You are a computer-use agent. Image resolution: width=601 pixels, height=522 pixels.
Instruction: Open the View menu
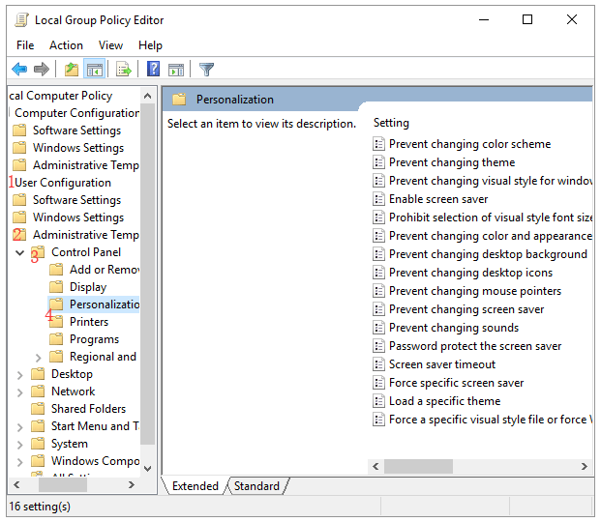click(x=110, y=45)
